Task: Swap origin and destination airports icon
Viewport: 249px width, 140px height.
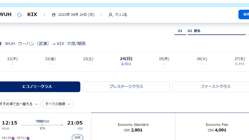Action: pyautogui.click(x=19, y=15)
